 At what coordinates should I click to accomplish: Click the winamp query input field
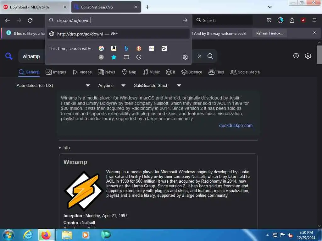click(x=31, y=56)
